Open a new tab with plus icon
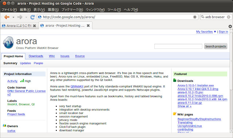Screen dimensions: 233x138 click(x=230, y=27)
